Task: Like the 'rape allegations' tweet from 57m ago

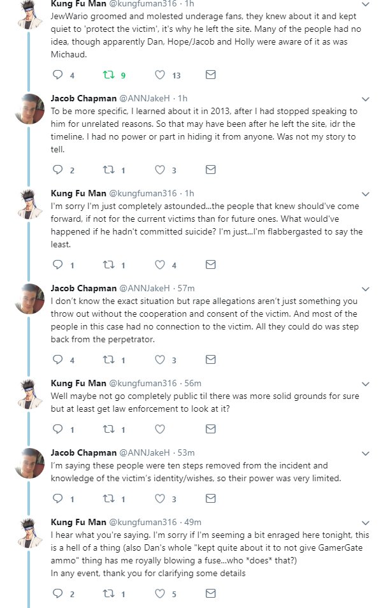Action: tap(160, 360)
